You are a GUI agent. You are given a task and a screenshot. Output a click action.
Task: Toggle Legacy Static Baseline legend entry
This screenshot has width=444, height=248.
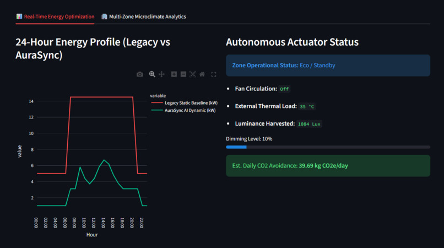click(185, 103)
